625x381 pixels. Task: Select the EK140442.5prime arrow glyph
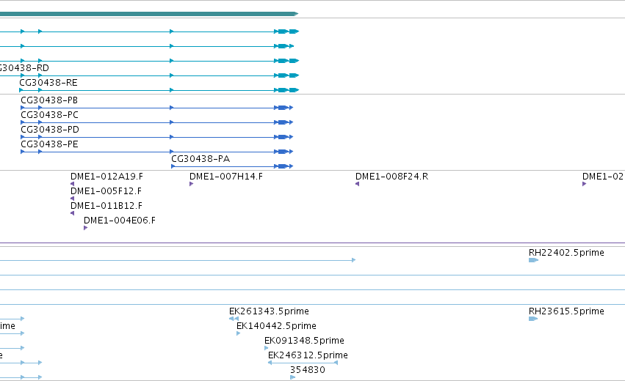point(239,333)
